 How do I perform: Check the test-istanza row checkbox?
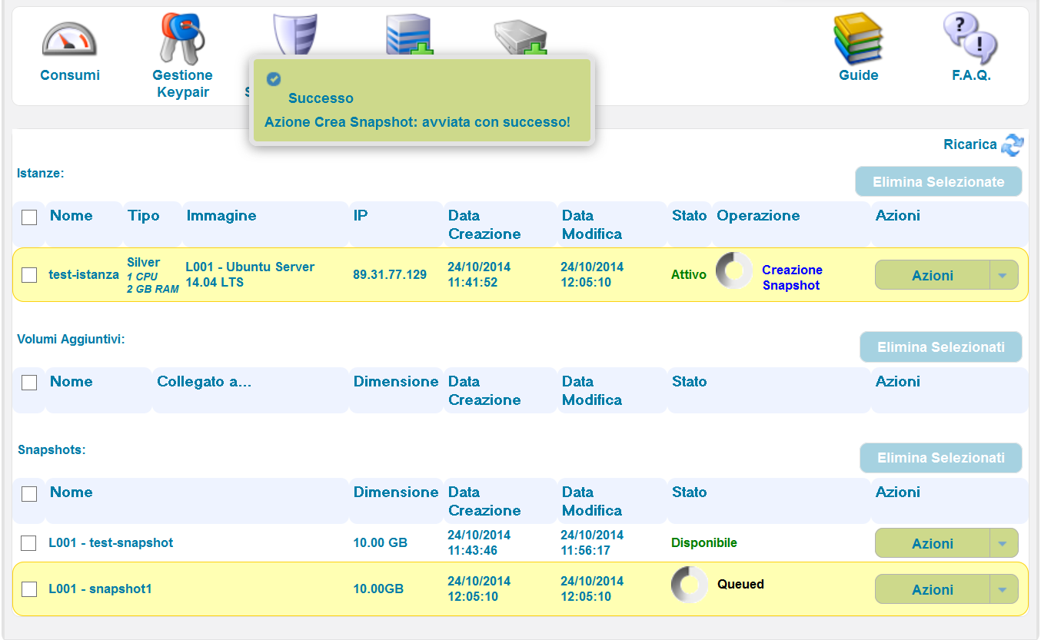click(29, 275)
